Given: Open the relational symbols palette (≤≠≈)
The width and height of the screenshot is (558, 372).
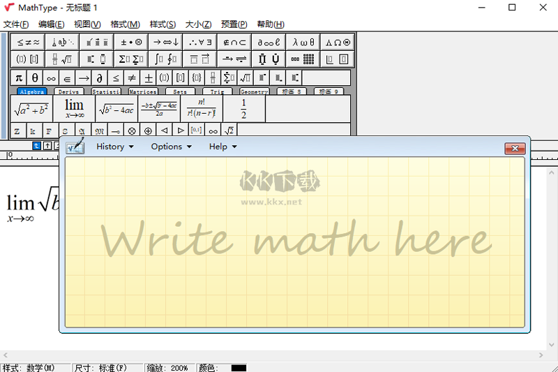Looking at the screenshot, I should pos(29,42).
